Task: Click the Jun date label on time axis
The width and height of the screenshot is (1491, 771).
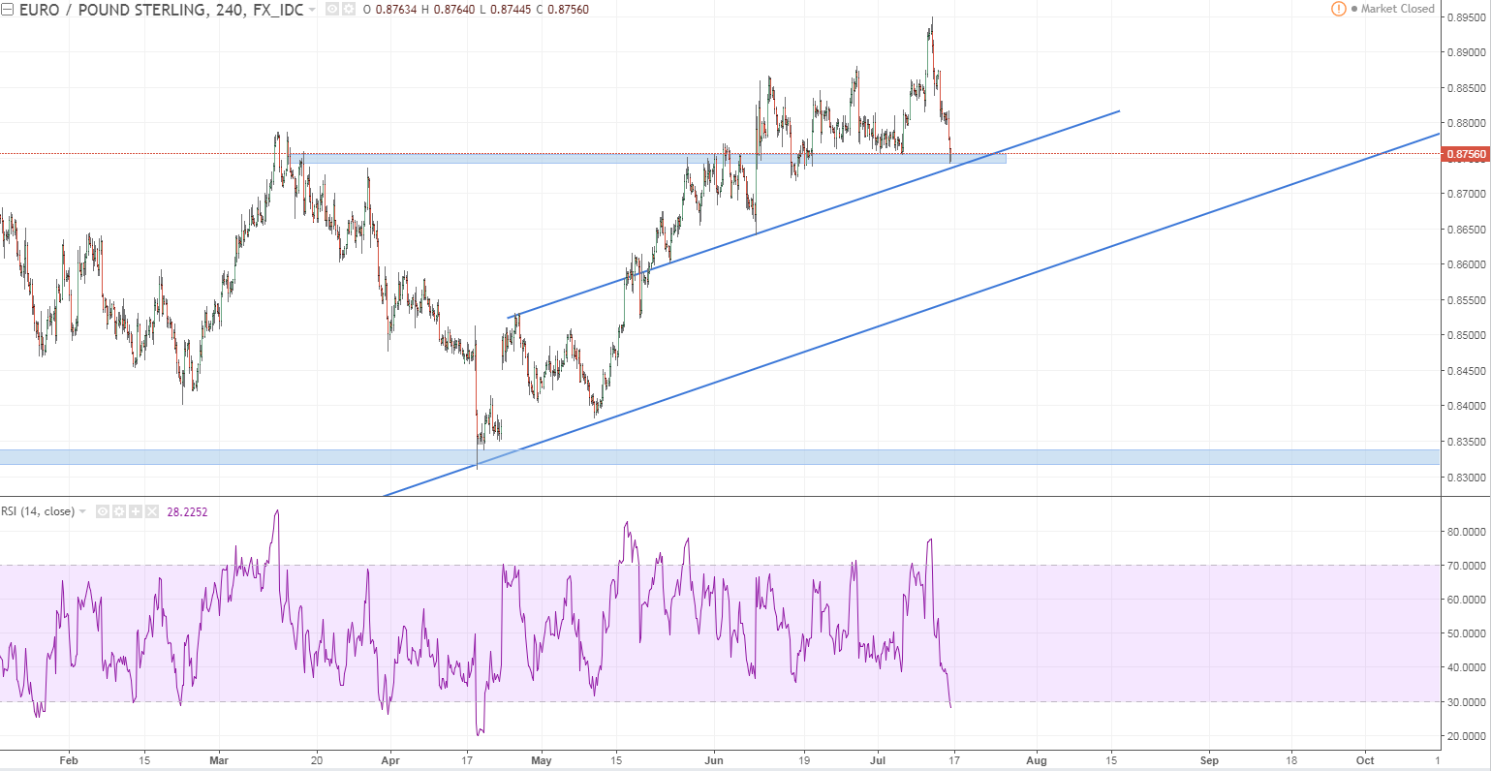Action: pyautogui.click(x=714, y=761)
